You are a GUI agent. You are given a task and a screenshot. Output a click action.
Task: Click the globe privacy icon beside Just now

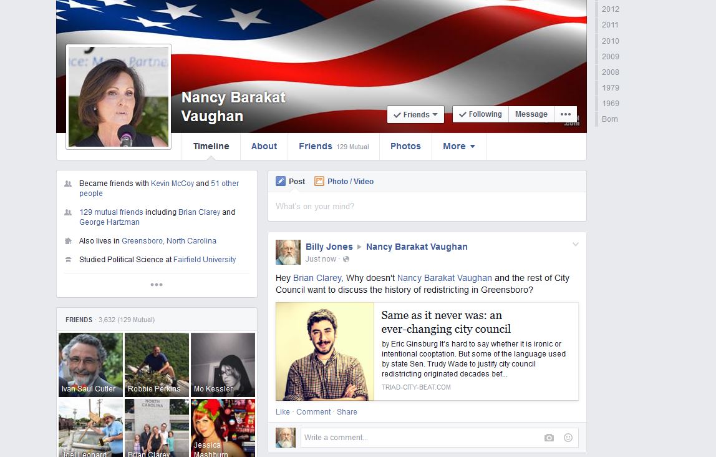point(346,259)
